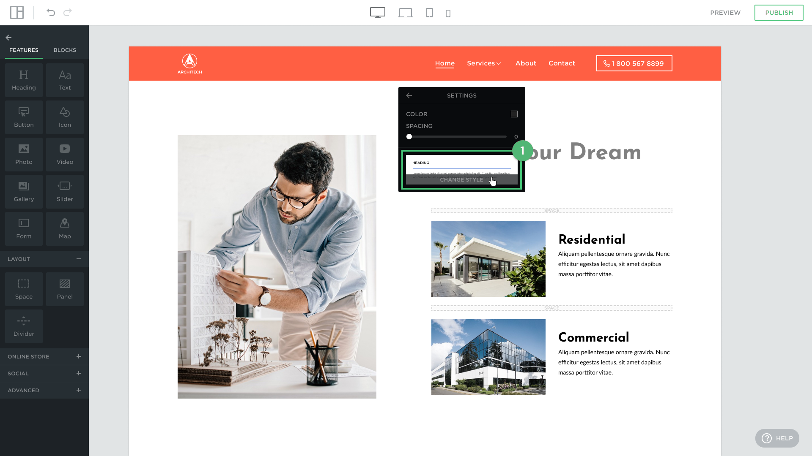Switch to desktop view
812x456 pixels.
coord(378,13)
